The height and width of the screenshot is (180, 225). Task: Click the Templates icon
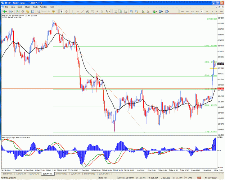(166, 11)
